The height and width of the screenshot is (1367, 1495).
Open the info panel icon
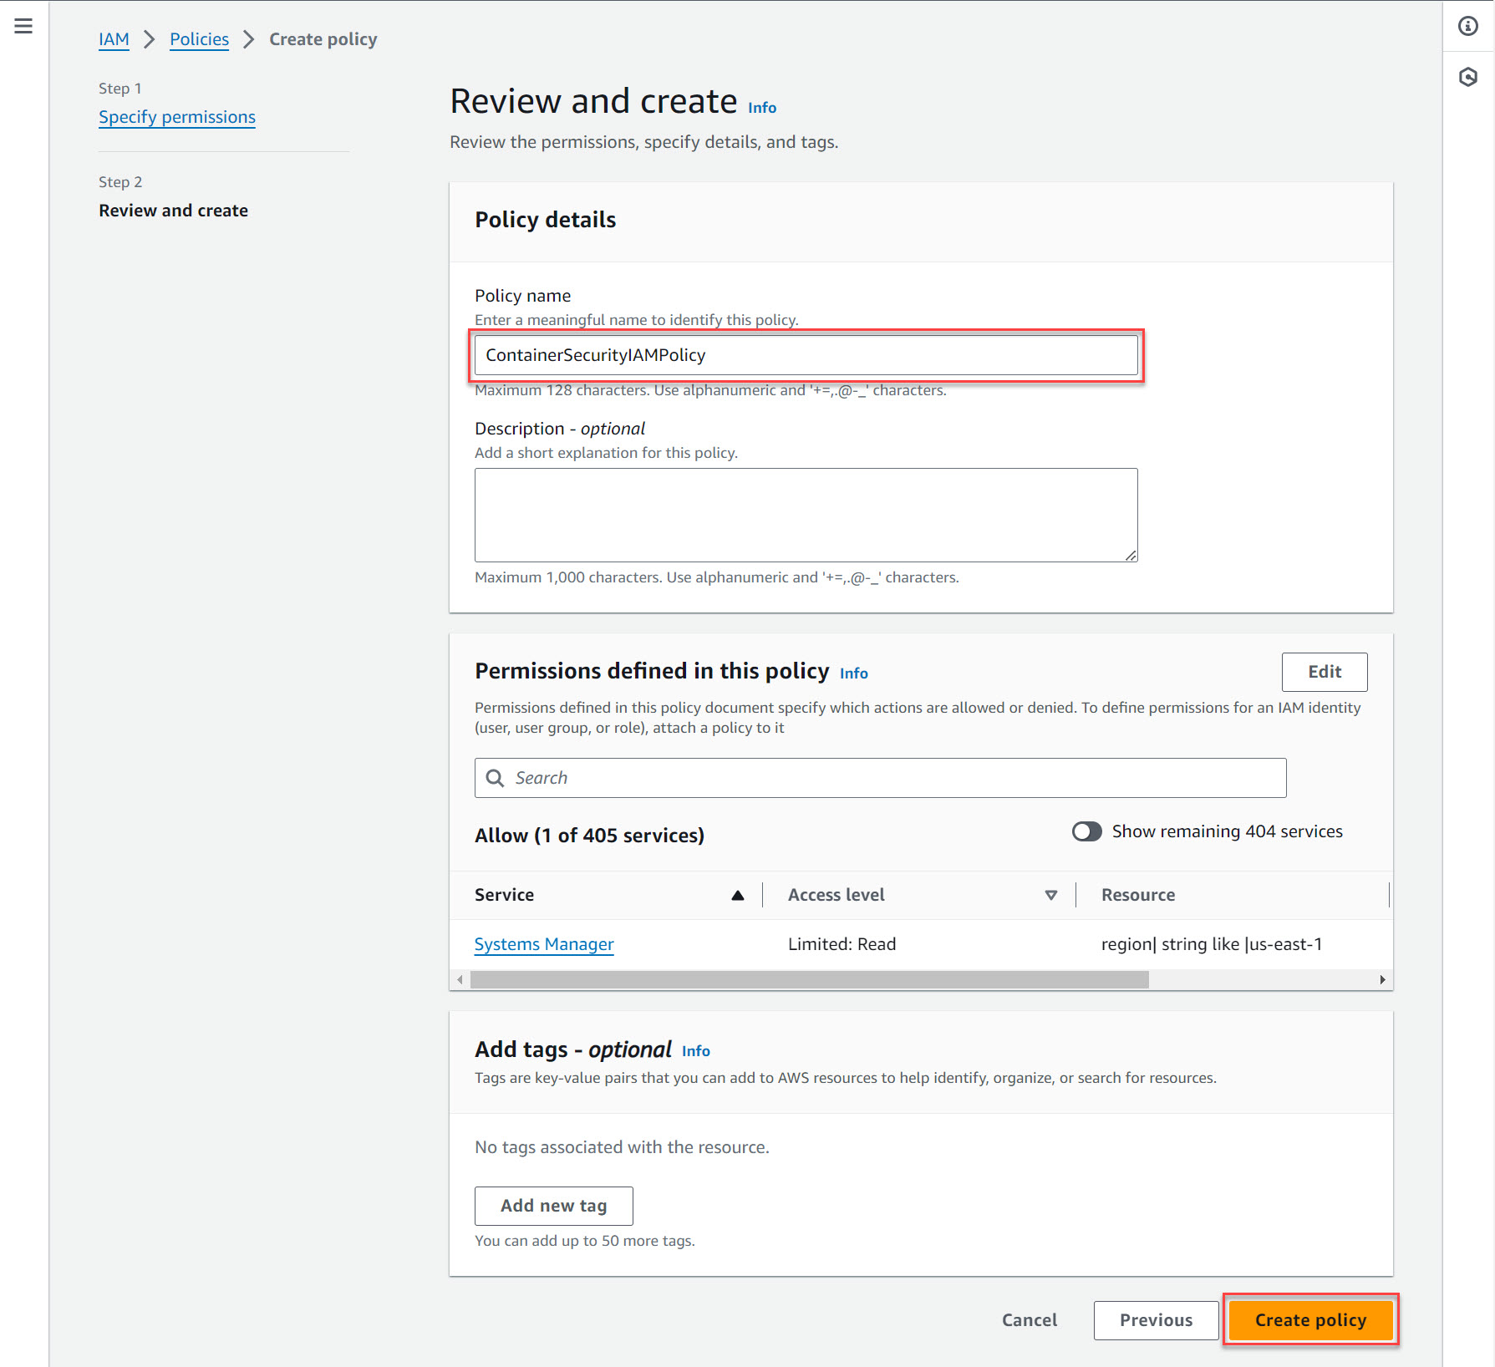click(1467, 26)
